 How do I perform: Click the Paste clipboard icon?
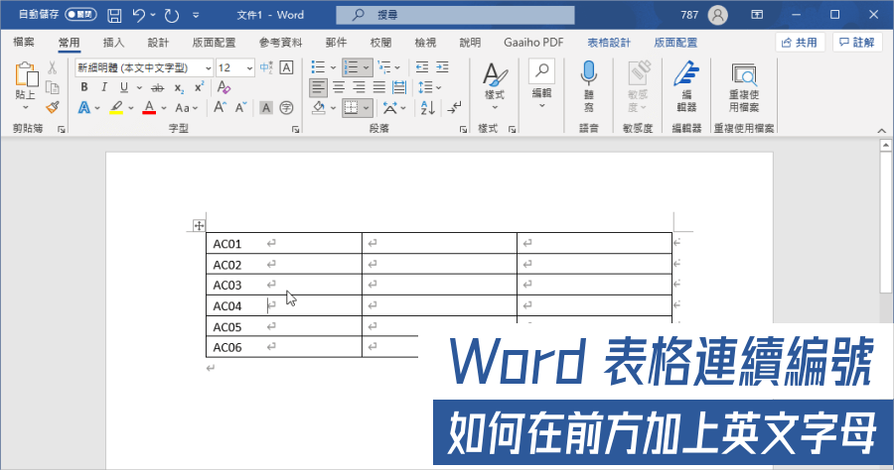tap(26, 74)
